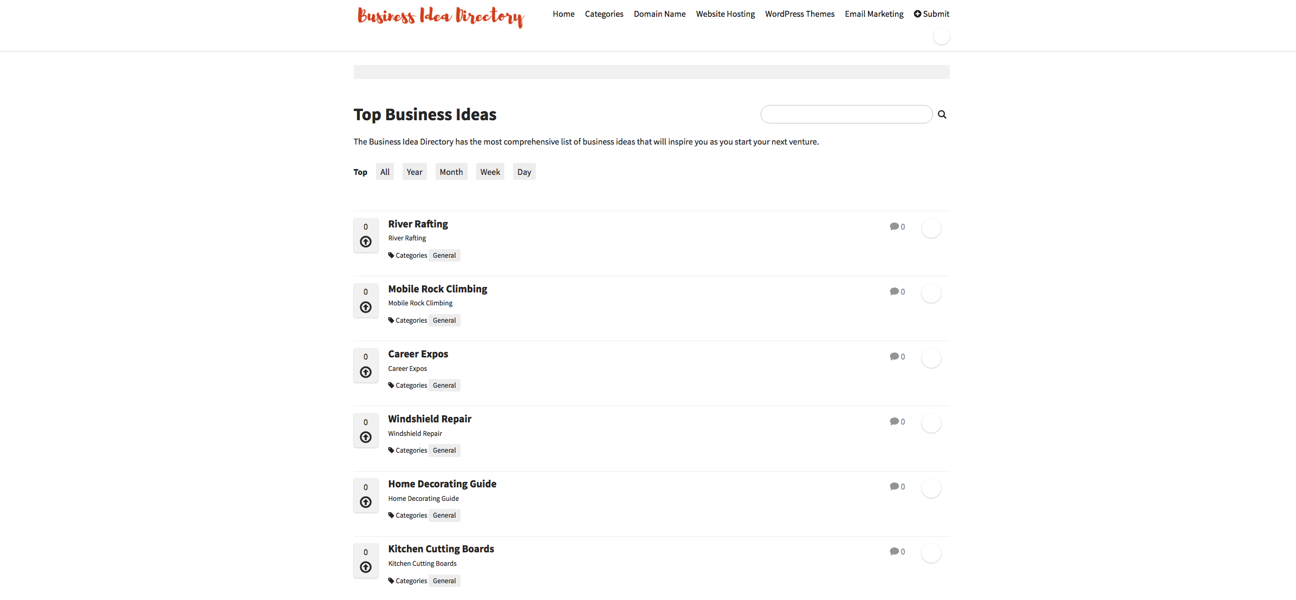
Task: Click the General tag under Windshield Repair
Action: click(x=444, y=450)
